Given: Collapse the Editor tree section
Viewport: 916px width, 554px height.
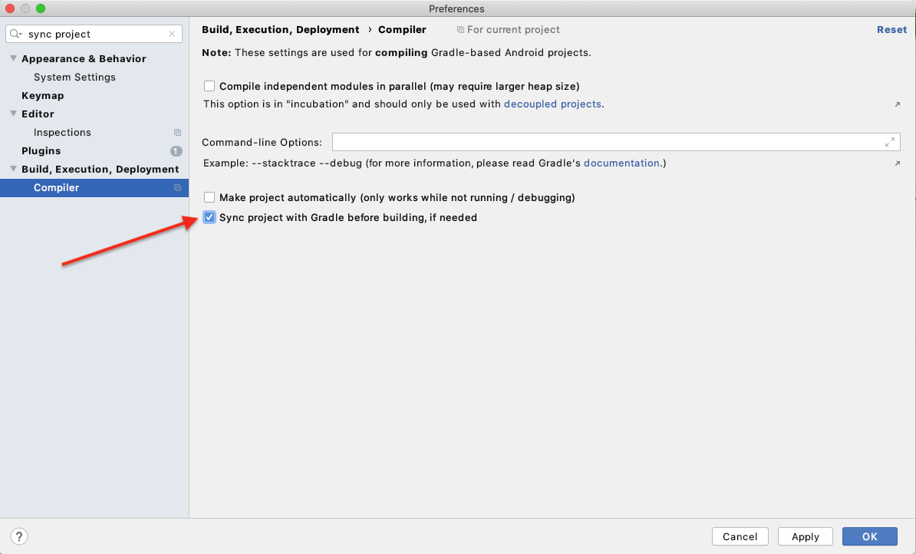Looking at the screenshot, I should [13, 114].
